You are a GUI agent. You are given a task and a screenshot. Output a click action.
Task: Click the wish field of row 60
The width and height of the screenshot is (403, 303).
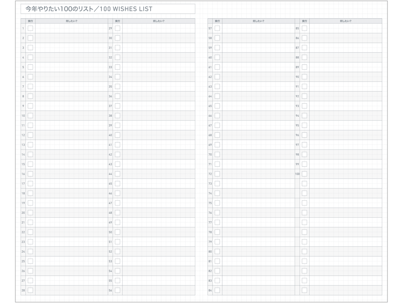[x=259, y=57]
